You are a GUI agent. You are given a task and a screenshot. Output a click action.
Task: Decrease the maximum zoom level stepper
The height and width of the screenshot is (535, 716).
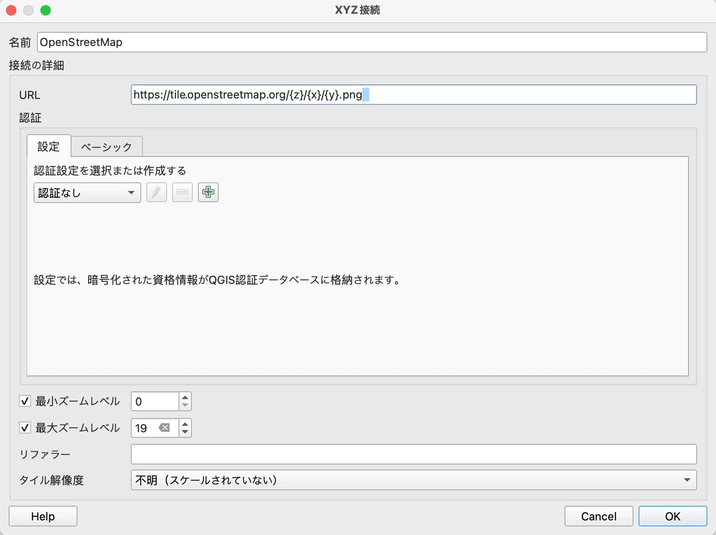[185, 432]
